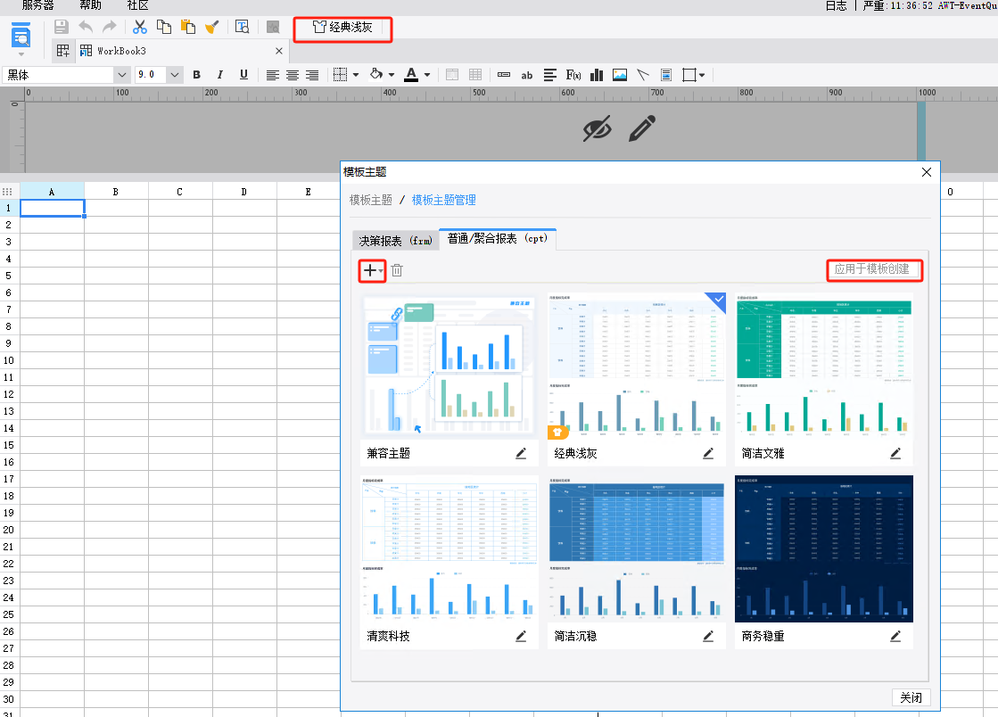Image resolution: width=998 pixels, height=717 pixels.
Task: Open the 日志 log link
Action: tap(836, 5)
